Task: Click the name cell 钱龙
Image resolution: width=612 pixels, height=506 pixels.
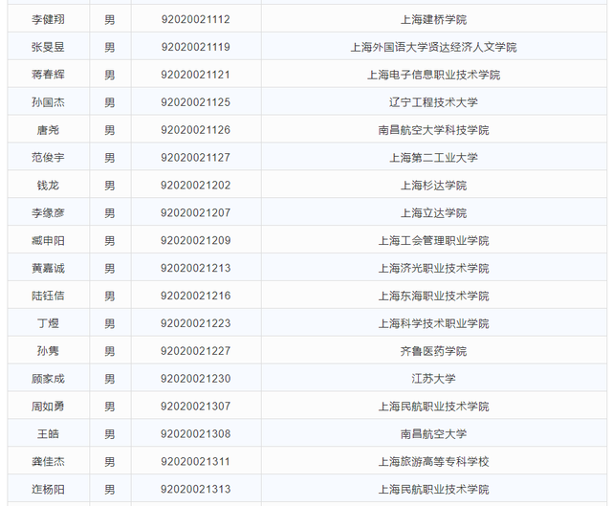Action: tap(48, 186)
